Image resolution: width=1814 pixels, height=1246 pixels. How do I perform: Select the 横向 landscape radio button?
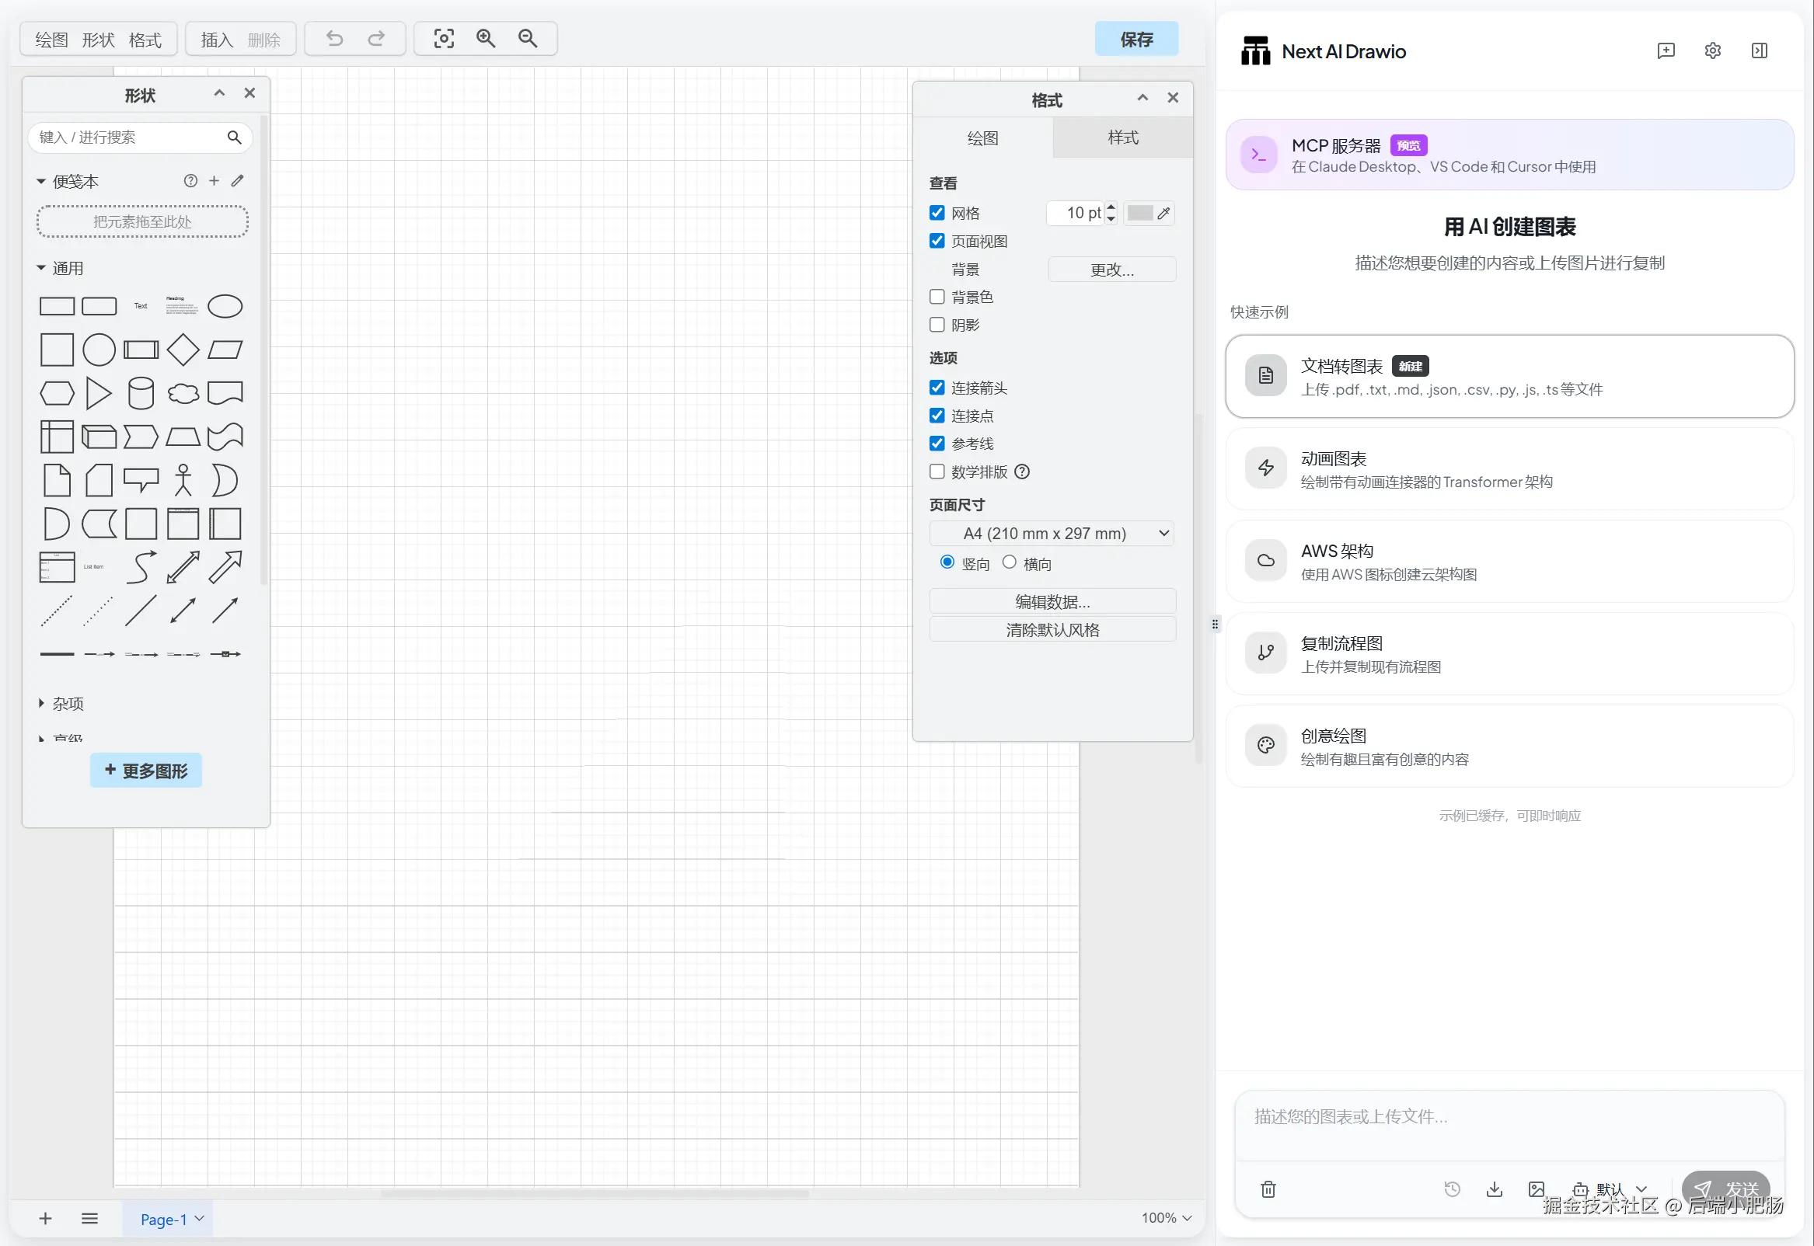tap(1009, 563)
